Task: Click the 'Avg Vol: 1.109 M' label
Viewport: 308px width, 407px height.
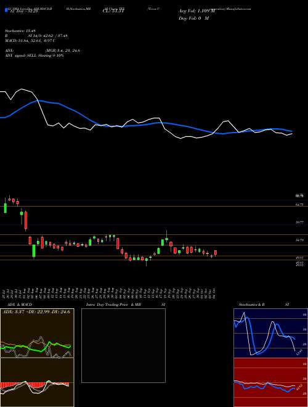Action: click(x=197, y=11)
